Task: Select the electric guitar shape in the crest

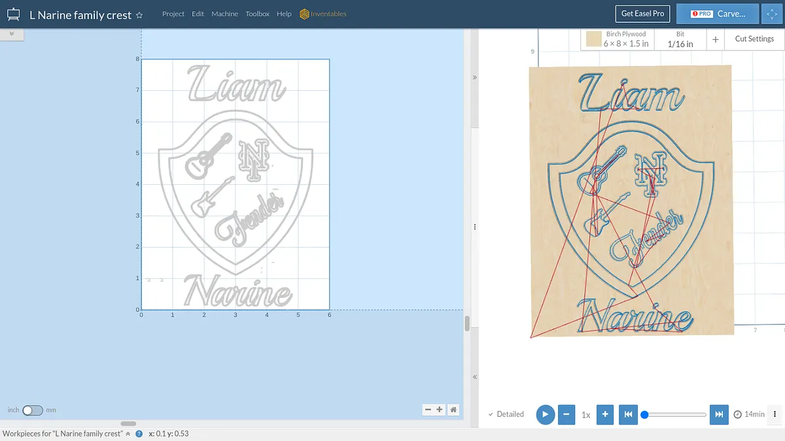Action: 212,196
